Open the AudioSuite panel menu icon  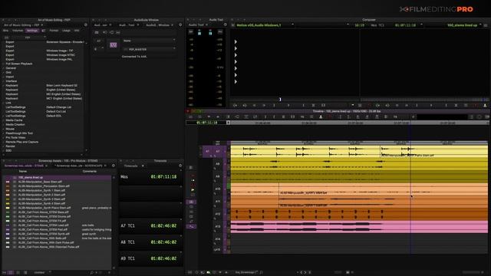tap(180, 25)
